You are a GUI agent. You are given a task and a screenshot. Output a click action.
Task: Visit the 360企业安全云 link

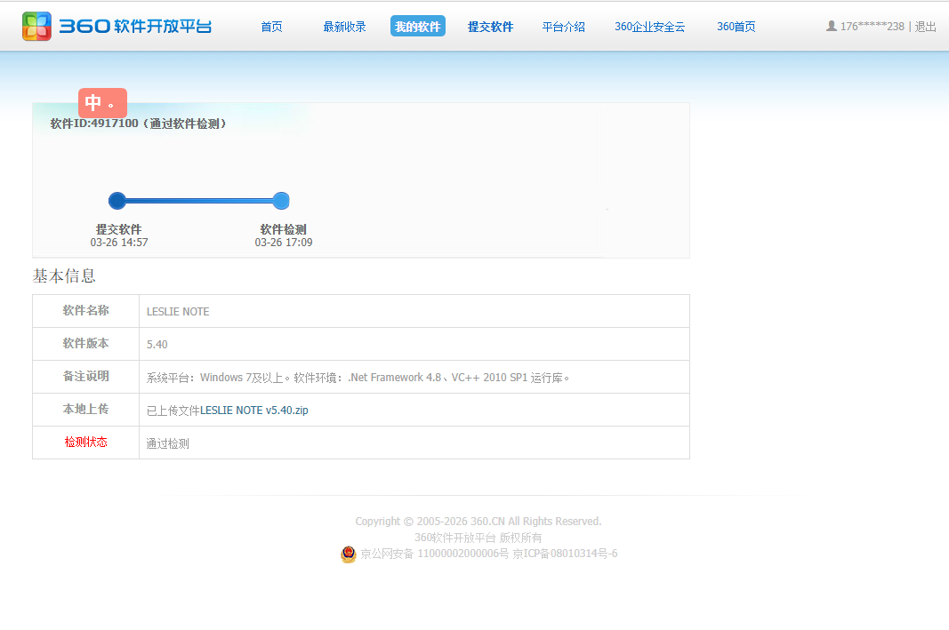[x=649, y=27]
